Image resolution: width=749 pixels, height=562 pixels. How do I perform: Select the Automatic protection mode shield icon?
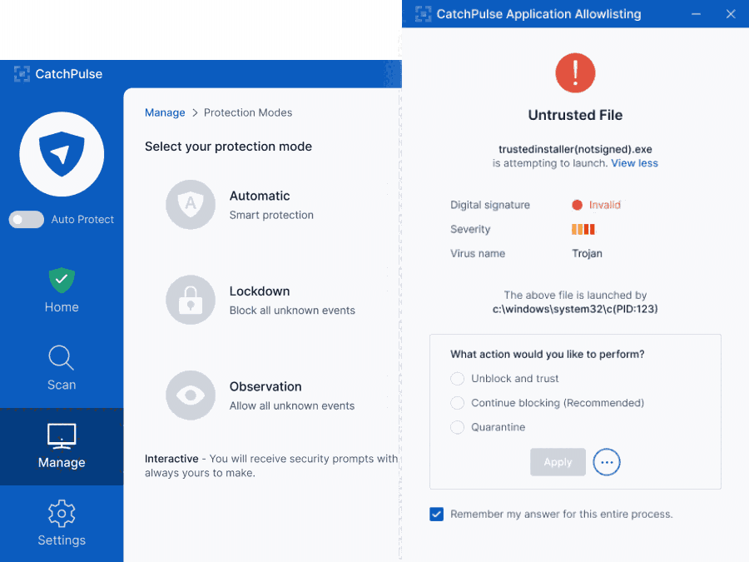point(191,204)
